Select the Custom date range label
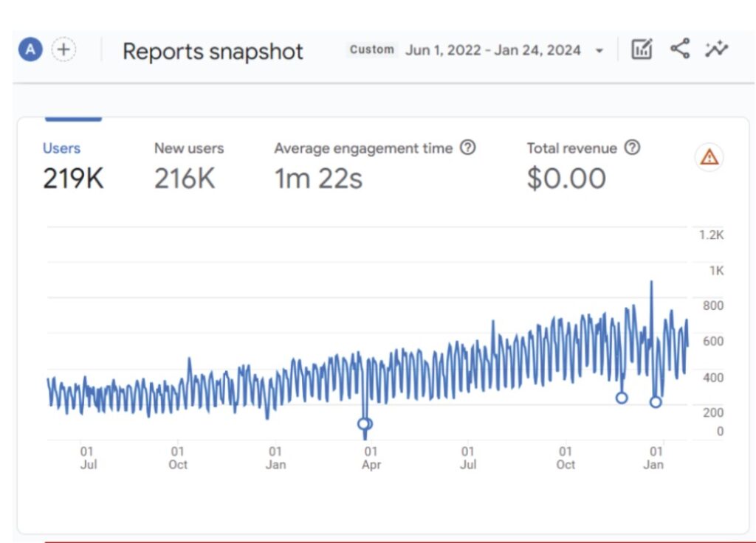The width and height of the screenshot is (756, 543). (x=372, y=49)
